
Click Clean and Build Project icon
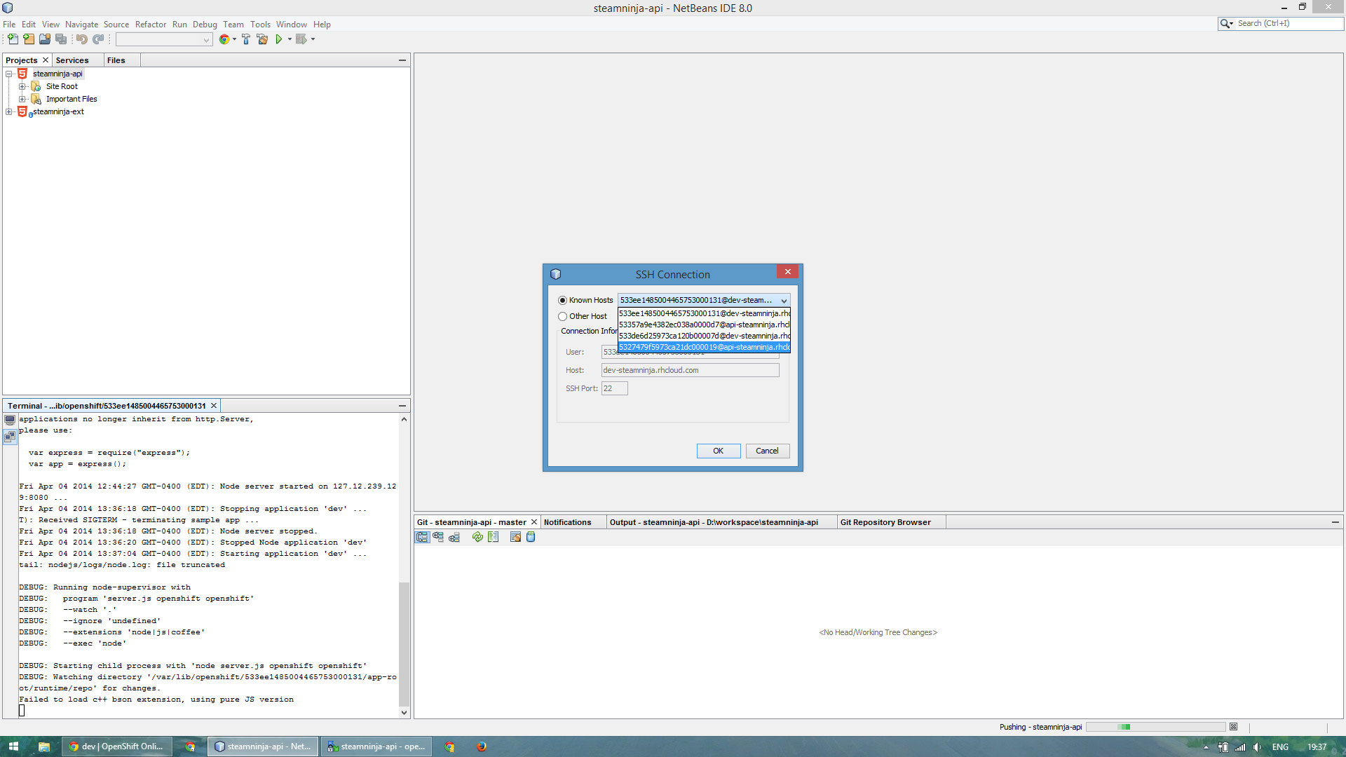click(x=262, y=39)
